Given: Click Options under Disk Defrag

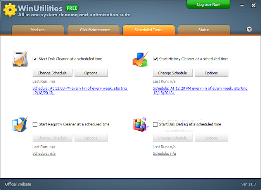Looking at the screenshot, I should (x=211, y=138).
